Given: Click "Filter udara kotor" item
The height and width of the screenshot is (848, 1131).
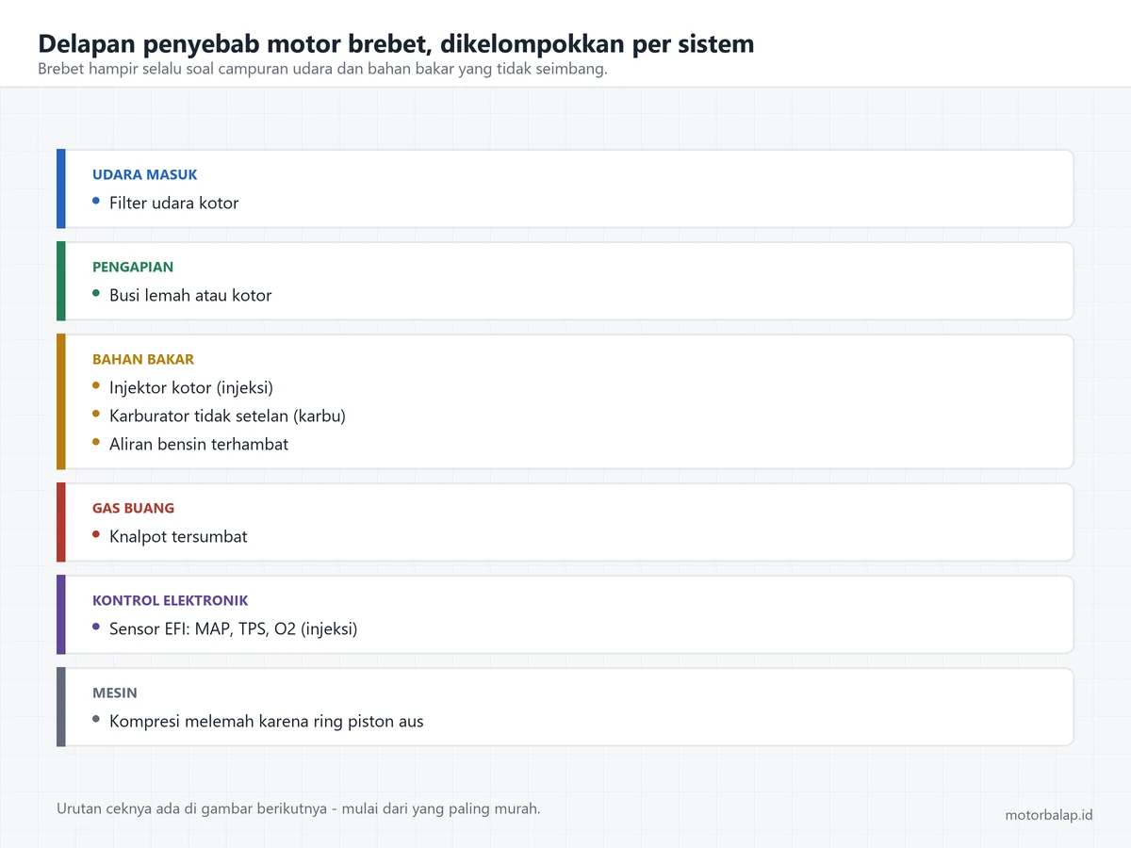Looking at the screenshot, I should point(174,203).
